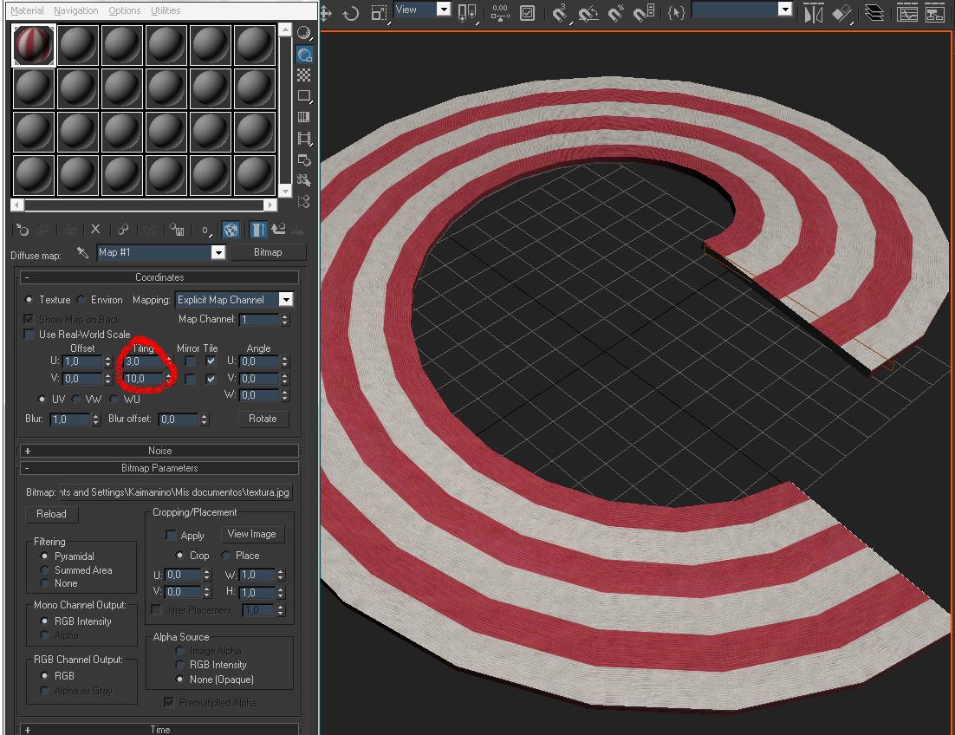This screenshot has width=955, height=735.
Task: Open the Map #1 name dropdown
Action: click(x=218, y=252)
